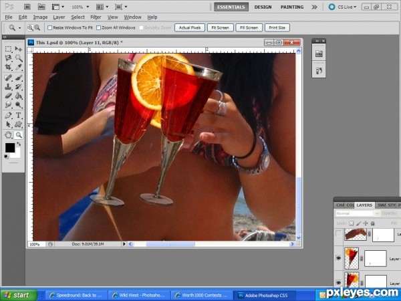Select the Paint Bucket tool
Screen dimensions: 401x301
click(x=19, y=96)
